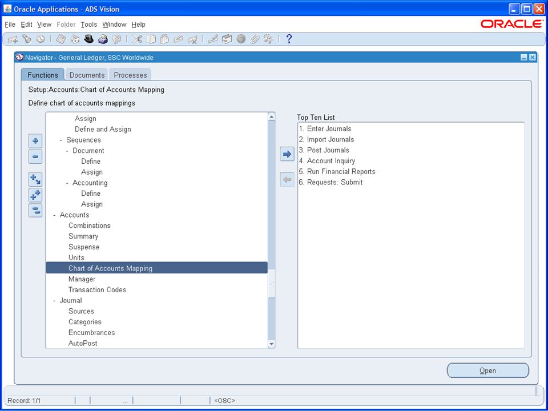548x411 pixels.
Task: Open the View menu
Action: coord(45,25)
